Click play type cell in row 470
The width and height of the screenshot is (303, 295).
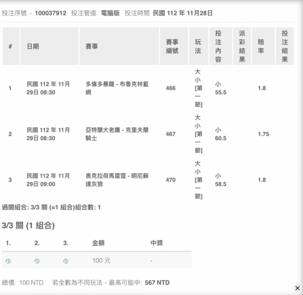pyautogui.click(x=199, y=180)
